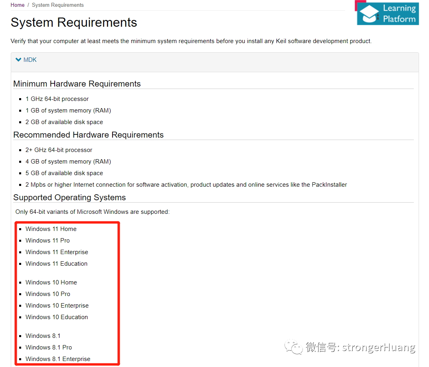Click the Recommended Hardware Requirements heading
This screenshot has width=429, height=367.
pyautogui.click(x=88, y=135)
